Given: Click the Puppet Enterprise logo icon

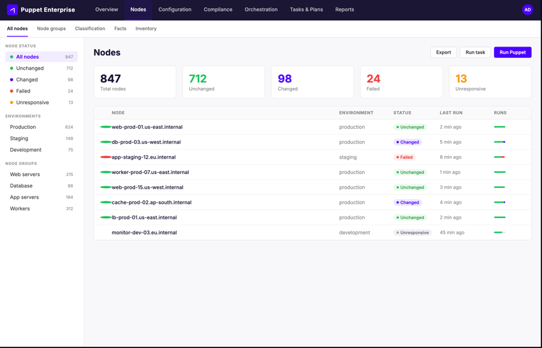Looking at the screenshot, I should (12, 10).
